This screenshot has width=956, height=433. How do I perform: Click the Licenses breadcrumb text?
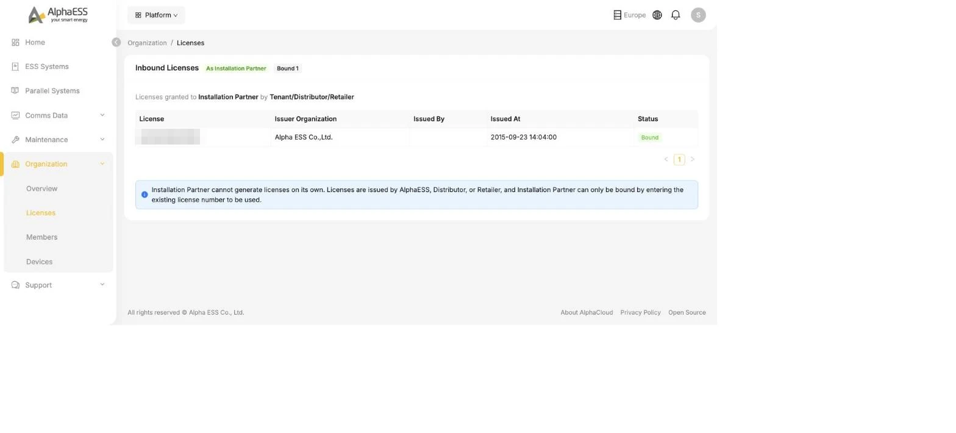tap(190, 43)
